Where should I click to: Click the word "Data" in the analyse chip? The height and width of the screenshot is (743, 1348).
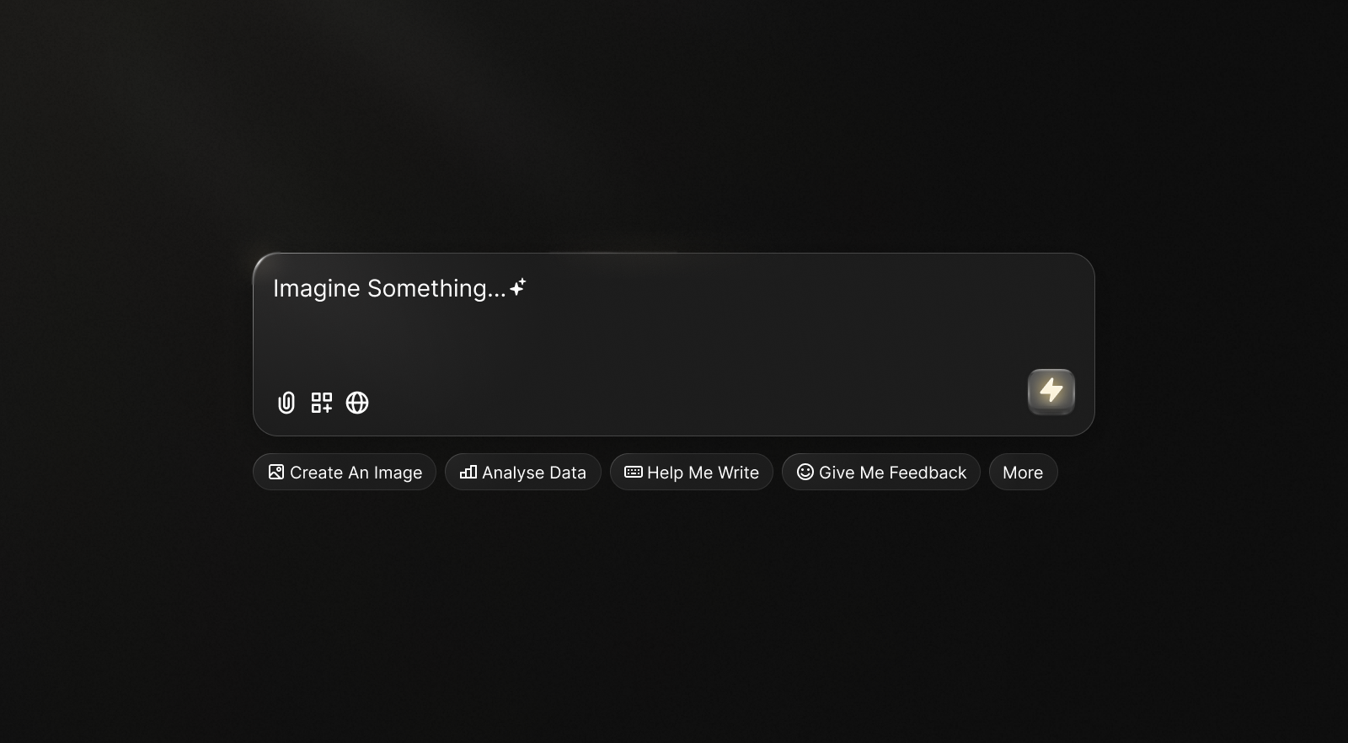pyautogui.click(x=567, y=473)
